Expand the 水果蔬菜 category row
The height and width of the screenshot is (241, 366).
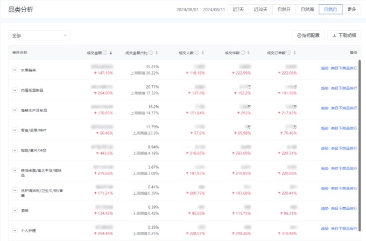[x=15, y=70]
